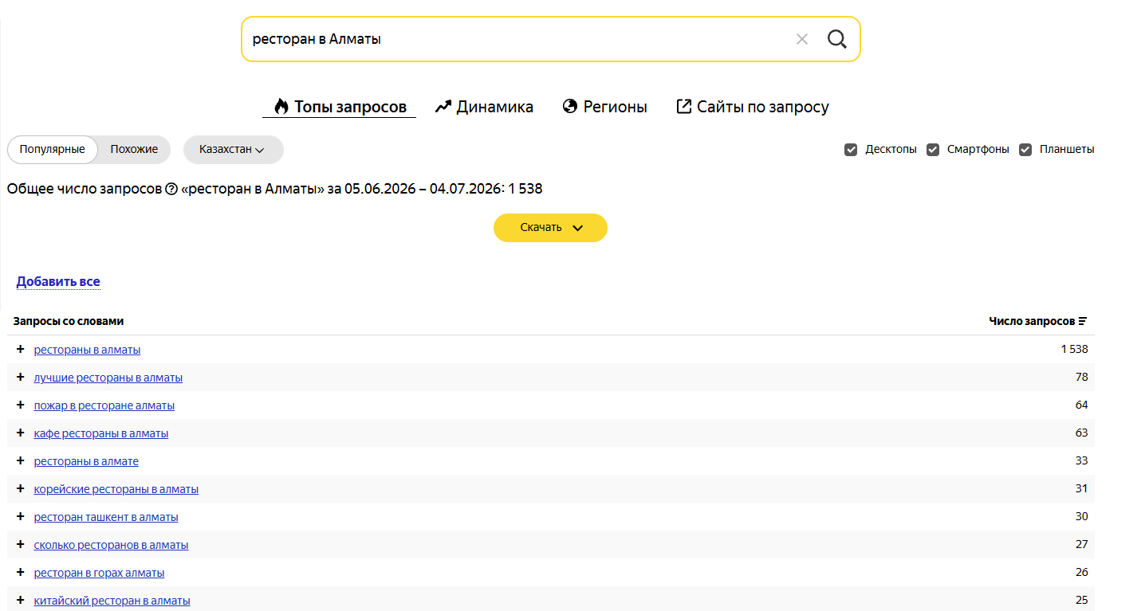
Task: Select the Популярные toggle option
Action: pos(53,150)
